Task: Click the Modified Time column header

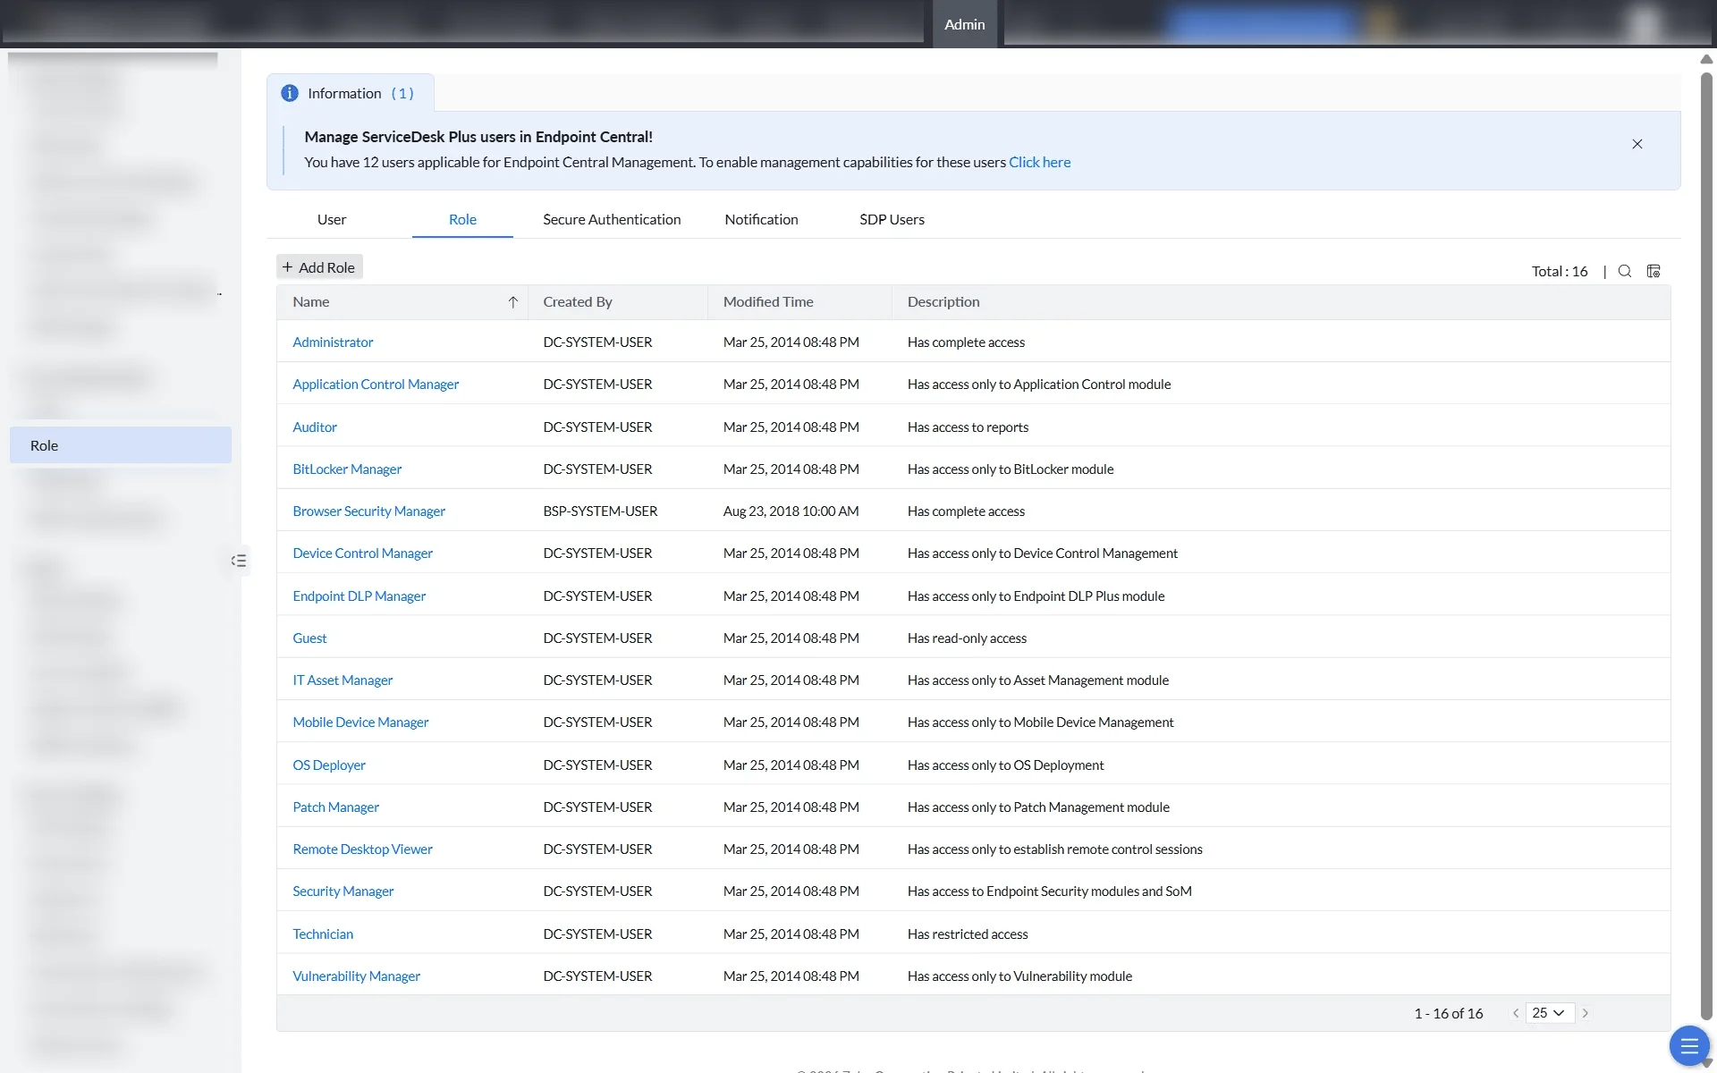Action: 768,301
